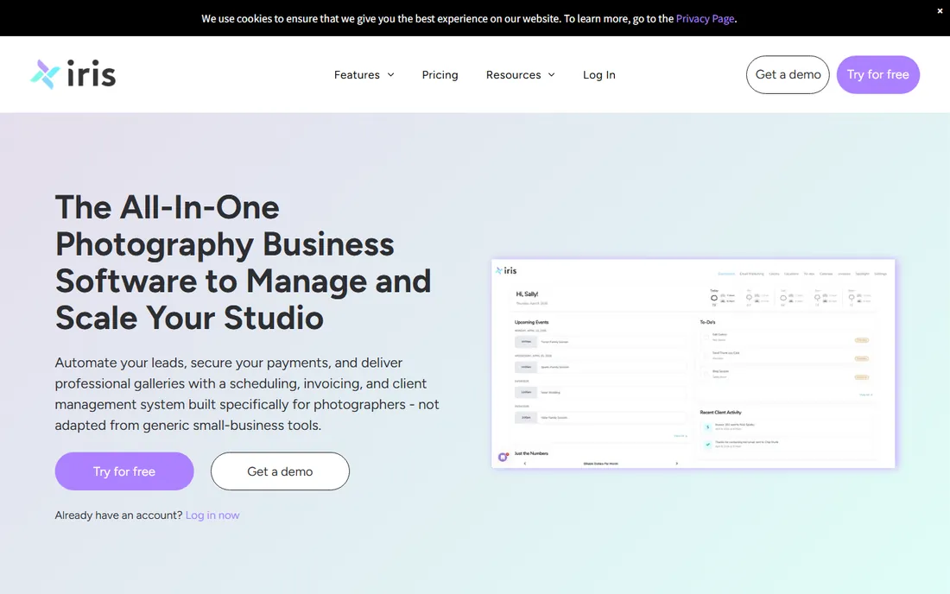Click the paragraph starting 'Automate your leads'

pos(247,394)
